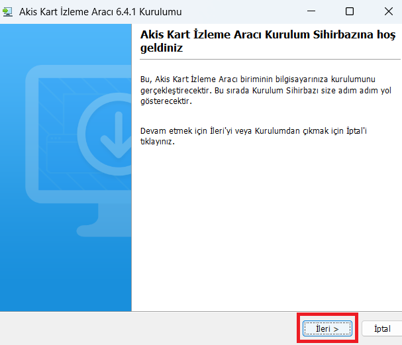Click the title text 'Akis Kart İzleme Aracı 6.4.1 Kurulumu'
Screen dimensions: 402x345
(x=100, y=12)
